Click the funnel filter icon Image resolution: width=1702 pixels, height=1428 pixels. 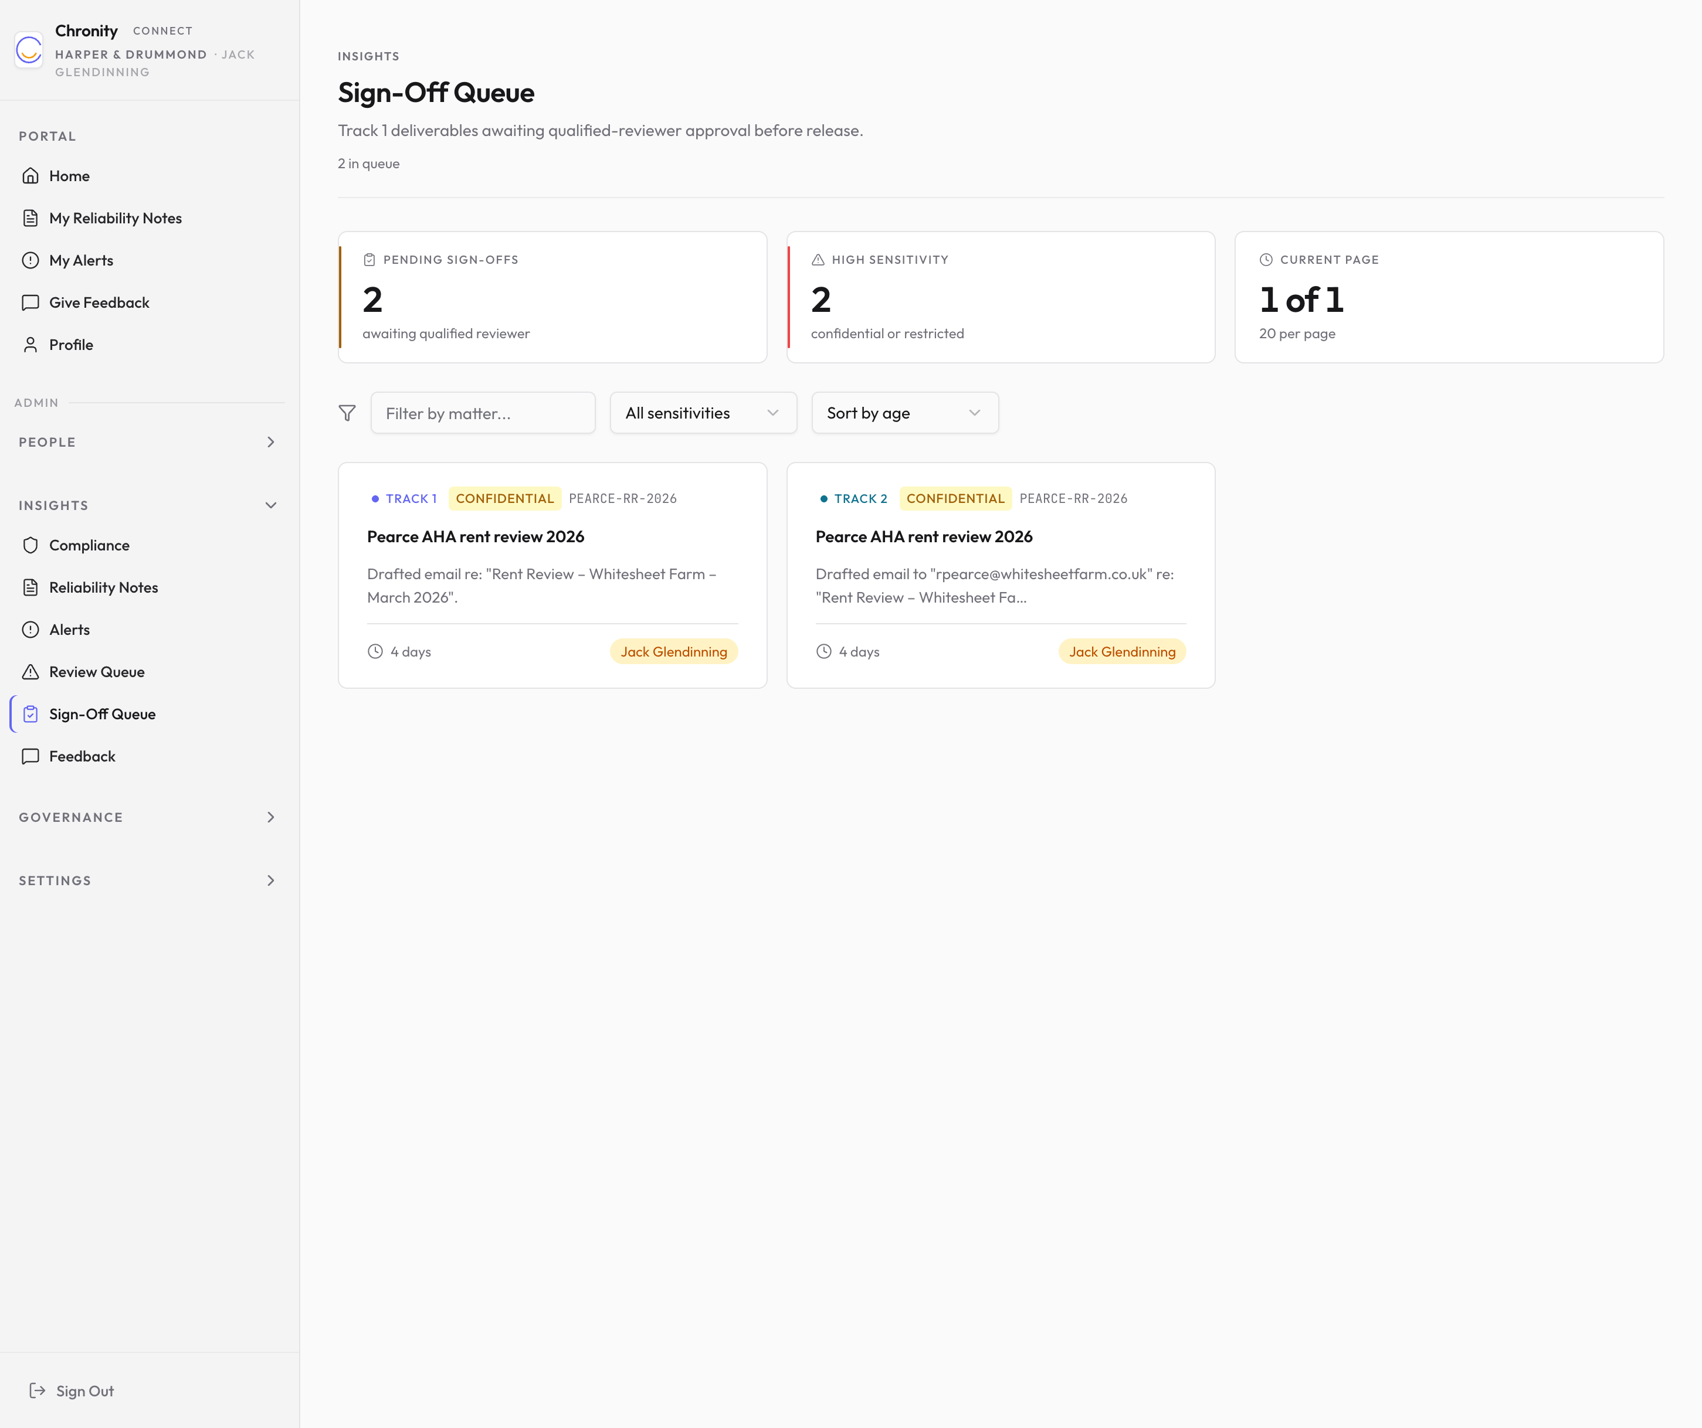coord(347,413)
